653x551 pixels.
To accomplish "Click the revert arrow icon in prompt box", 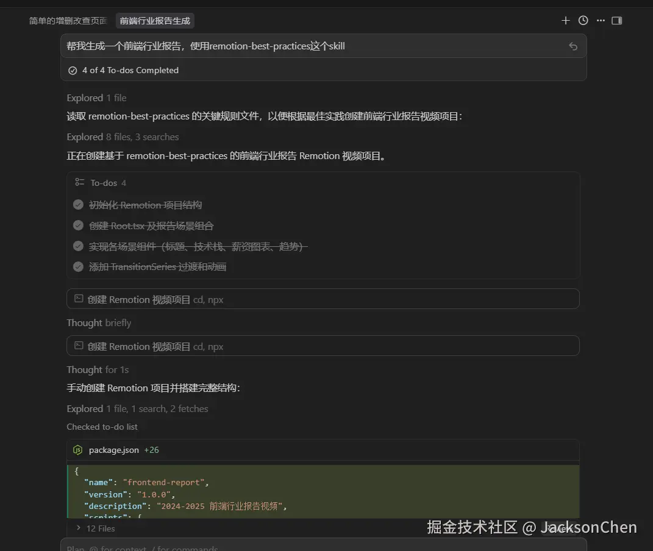I will point(573,46).
